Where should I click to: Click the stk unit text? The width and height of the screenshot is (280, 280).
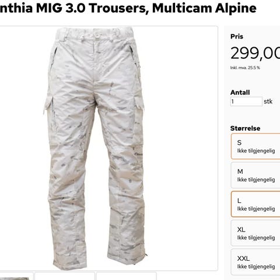(x=268, y=101)
